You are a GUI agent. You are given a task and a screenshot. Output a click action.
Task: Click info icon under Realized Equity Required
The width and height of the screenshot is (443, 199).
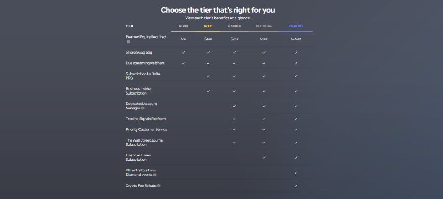pos(128,41)
